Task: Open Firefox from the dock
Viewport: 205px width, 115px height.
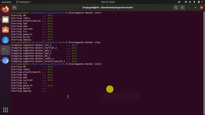Action: click(x=5, y=9)
